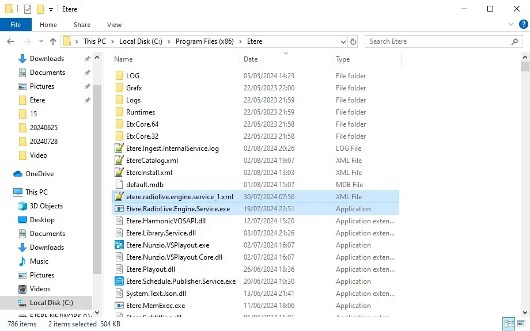Open the customize Quick Access Toolbar dropdown
Screen dimensions: 530x331
(51, 10)
